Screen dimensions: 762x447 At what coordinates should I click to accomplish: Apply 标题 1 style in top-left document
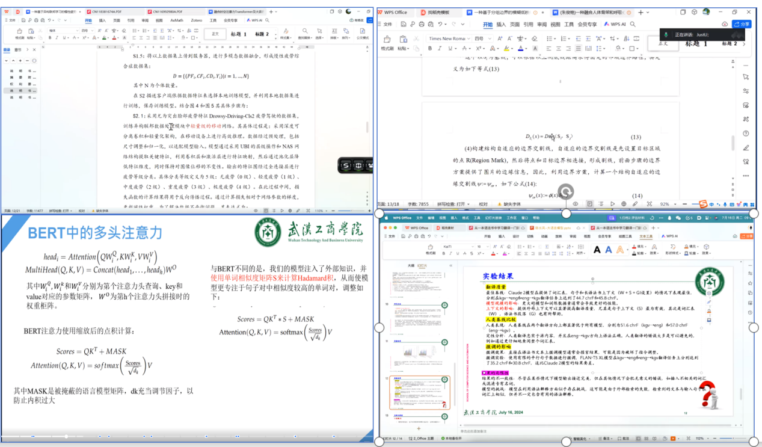[x=238, y=34]
